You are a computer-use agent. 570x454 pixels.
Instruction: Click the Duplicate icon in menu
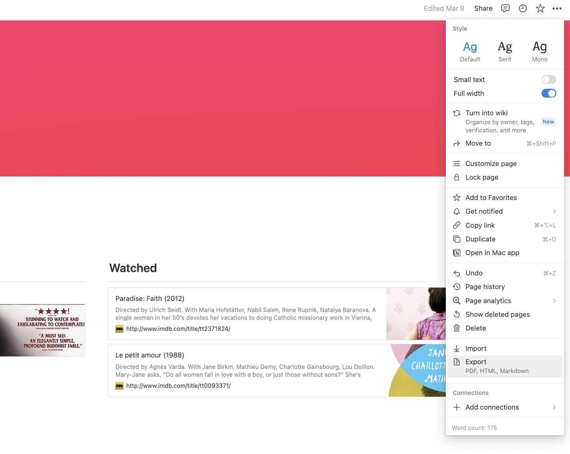tap(457, 239)
